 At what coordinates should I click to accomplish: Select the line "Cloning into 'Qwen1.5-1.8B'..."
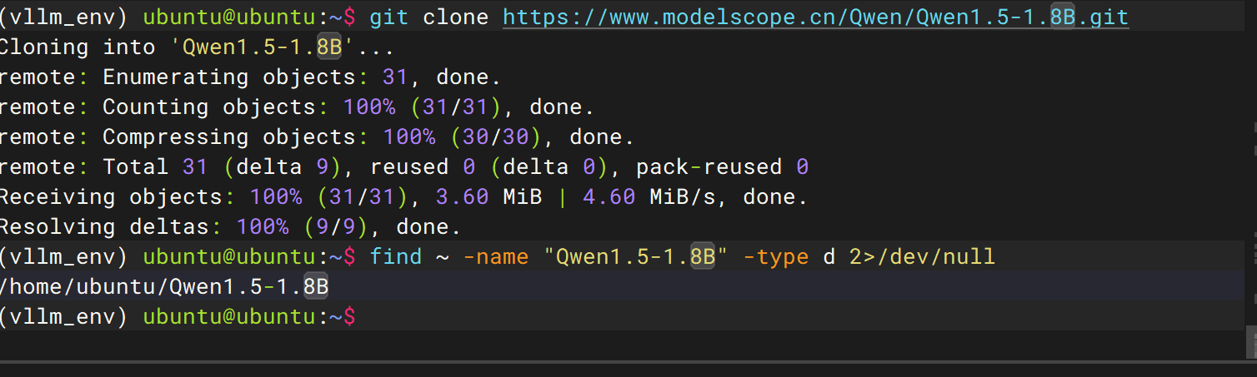[196, 47]
